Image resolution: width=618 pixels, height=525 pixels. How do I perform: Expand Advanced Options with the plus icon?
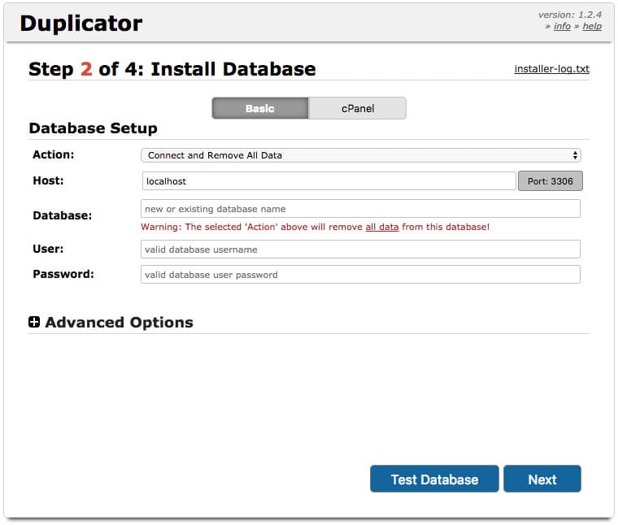34,322
